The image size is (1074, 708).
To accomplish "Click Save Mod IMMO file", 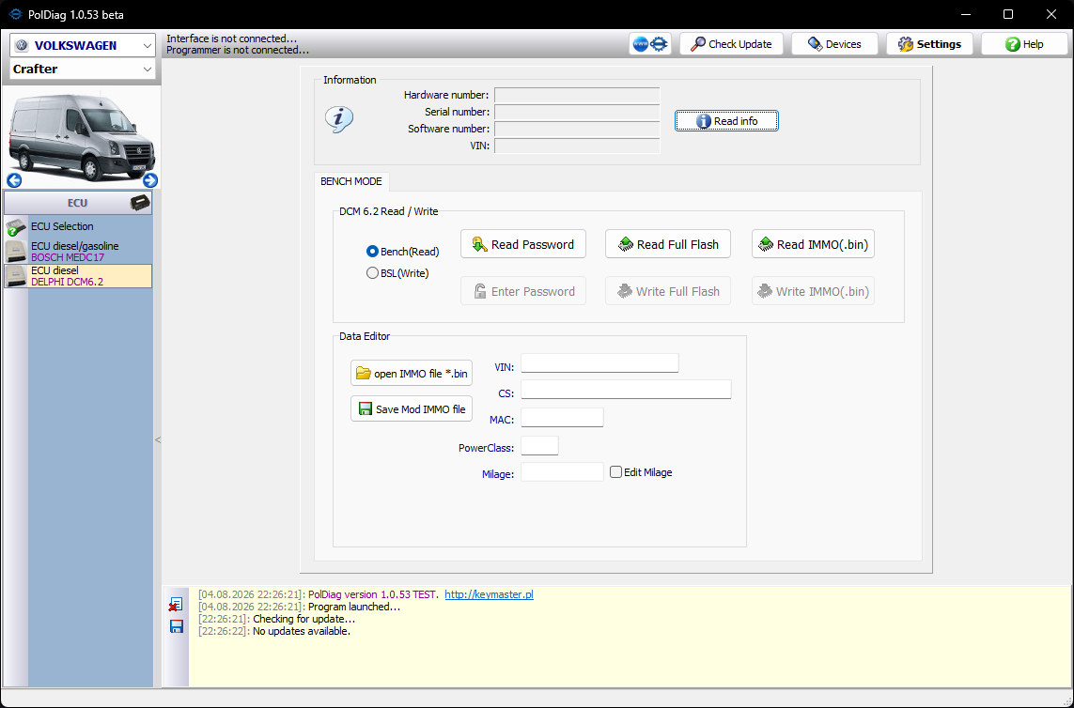I will pyautogui.click(x=412, y=408).
